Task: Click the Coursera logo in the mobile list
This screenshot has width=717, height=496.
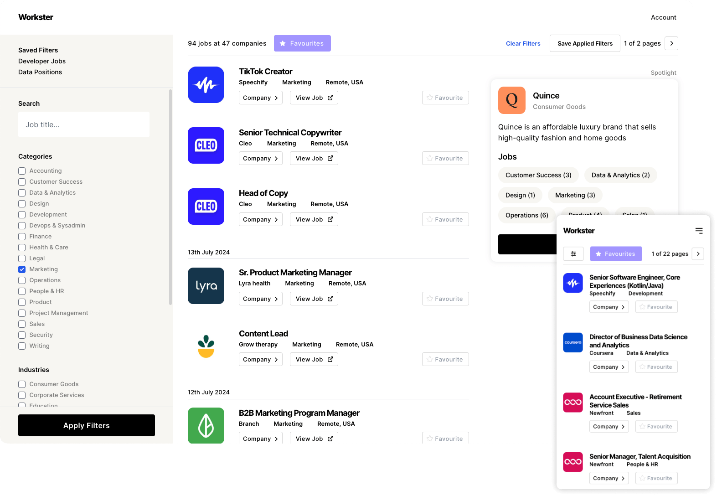Action: tap(573, 342)
